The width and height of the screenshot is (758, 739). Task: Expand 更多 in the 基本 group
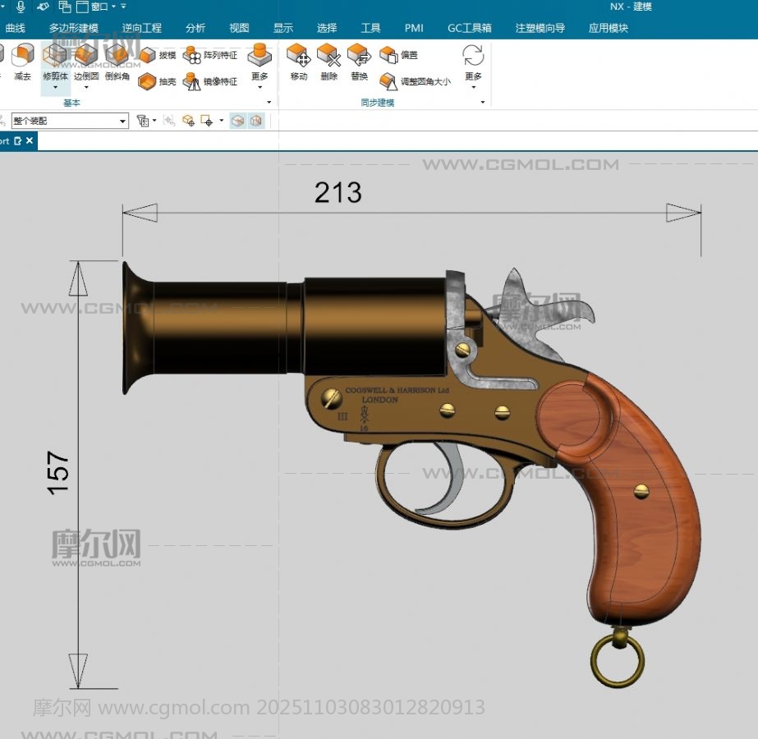pos(260,64)
